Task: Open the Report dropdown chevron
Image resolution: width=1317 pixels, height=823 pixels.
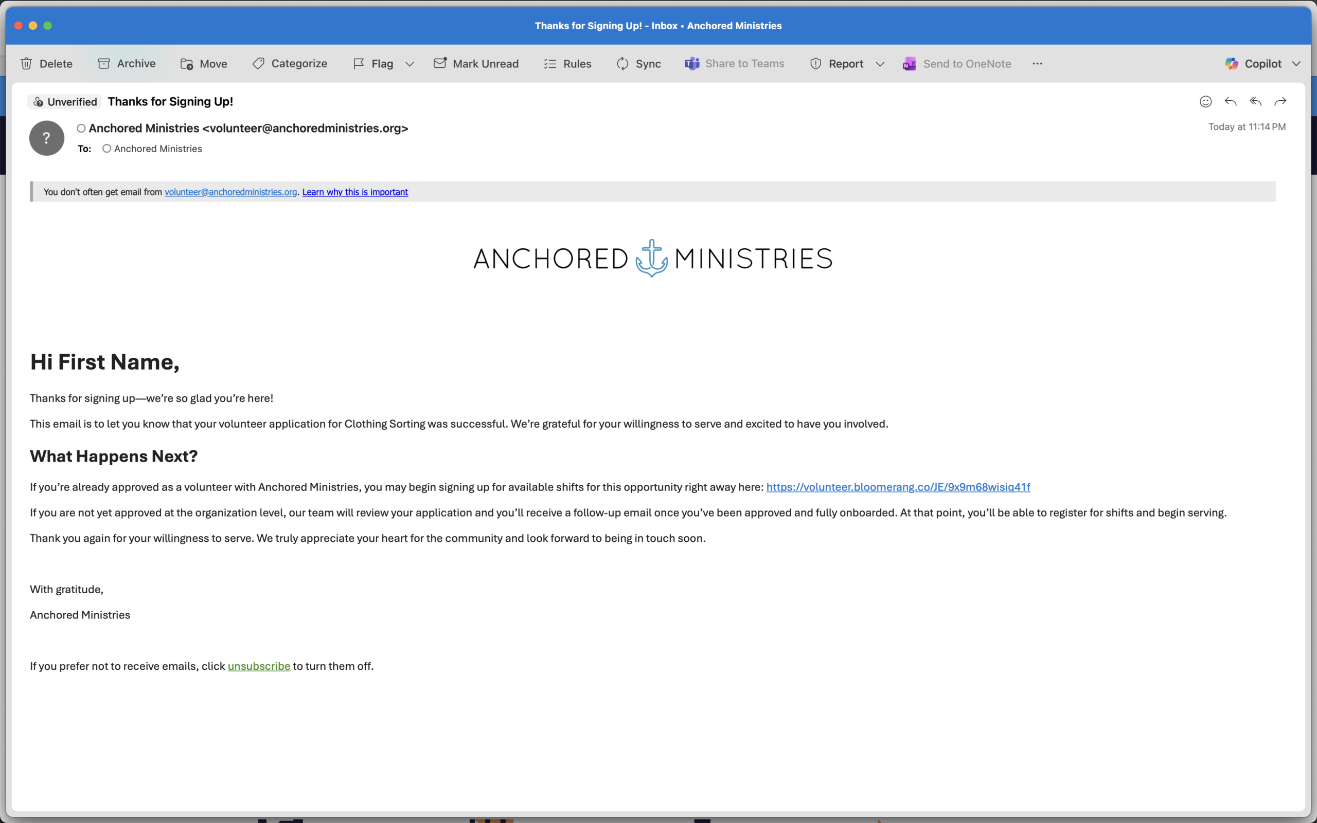Action: coord(880,64)
